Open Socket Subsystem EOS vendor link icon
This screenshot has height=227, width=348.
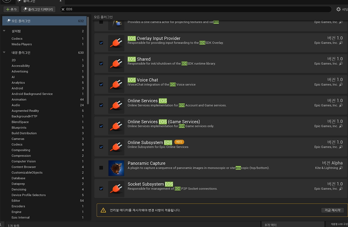[341, 189]
